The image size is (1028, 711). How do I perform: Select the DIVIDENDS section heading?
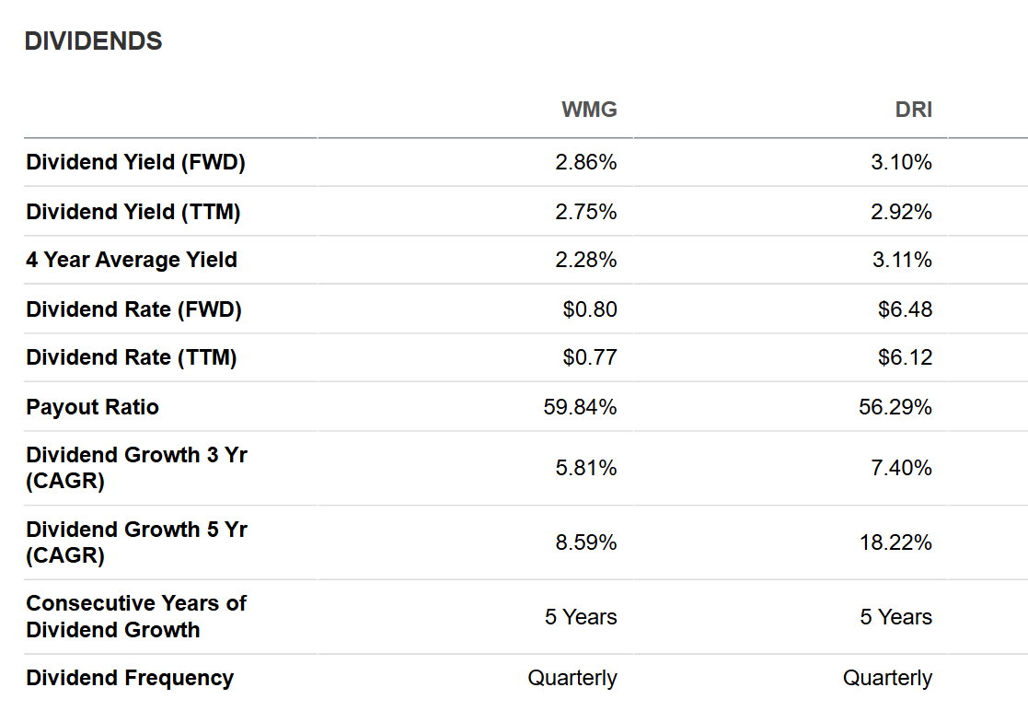click(93, 41)
